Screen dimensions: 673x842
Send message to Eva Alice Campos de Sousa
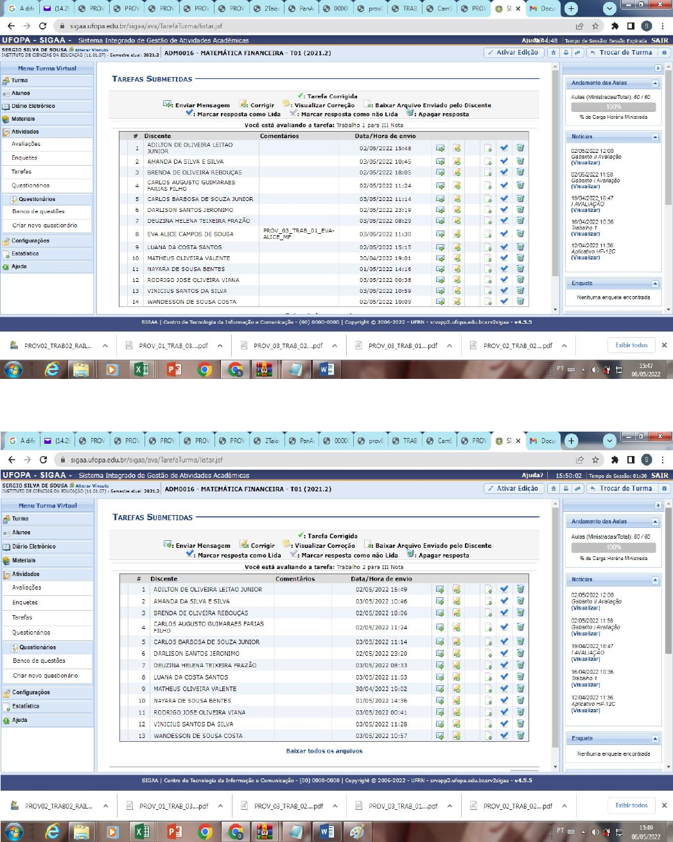[x=440, y=234]
